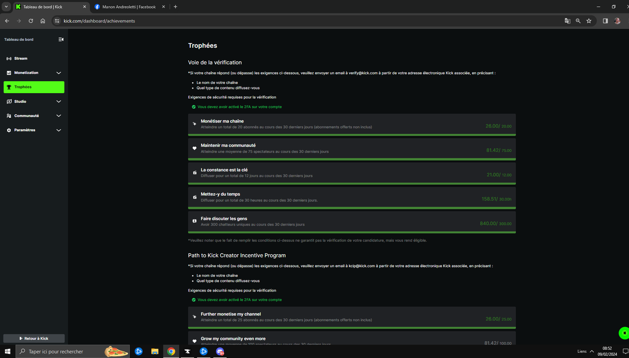Viewport: 629px width, 358px height.
Task: Click the Mettez-y du temps trophy row
Action: [352, 198]
